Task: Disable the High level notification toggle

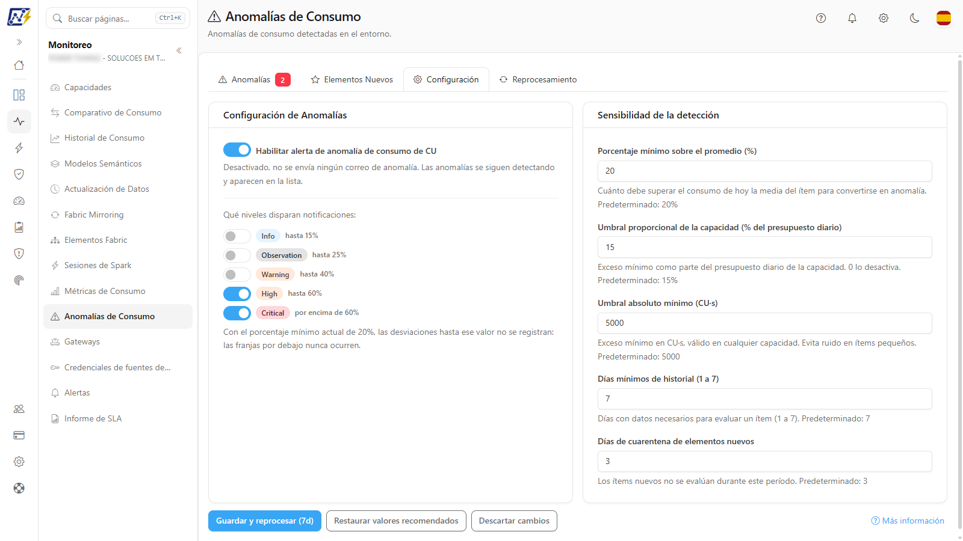Action: (237, 294)
